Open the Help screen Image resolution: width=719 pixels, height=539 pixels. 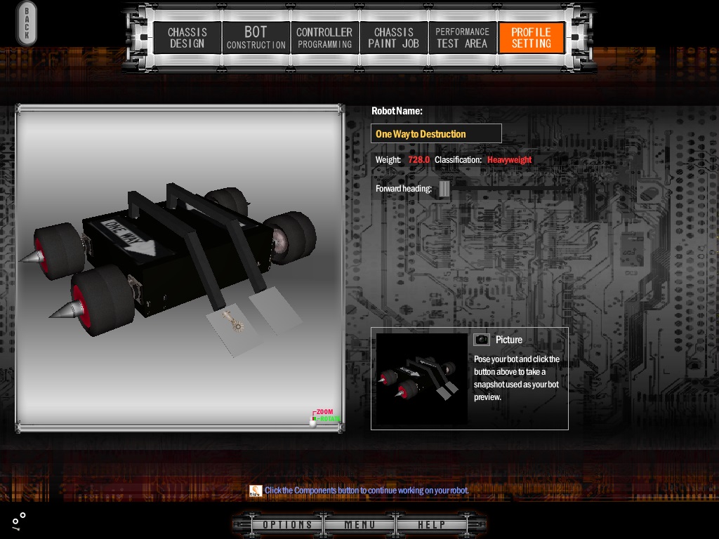point(431,524)
